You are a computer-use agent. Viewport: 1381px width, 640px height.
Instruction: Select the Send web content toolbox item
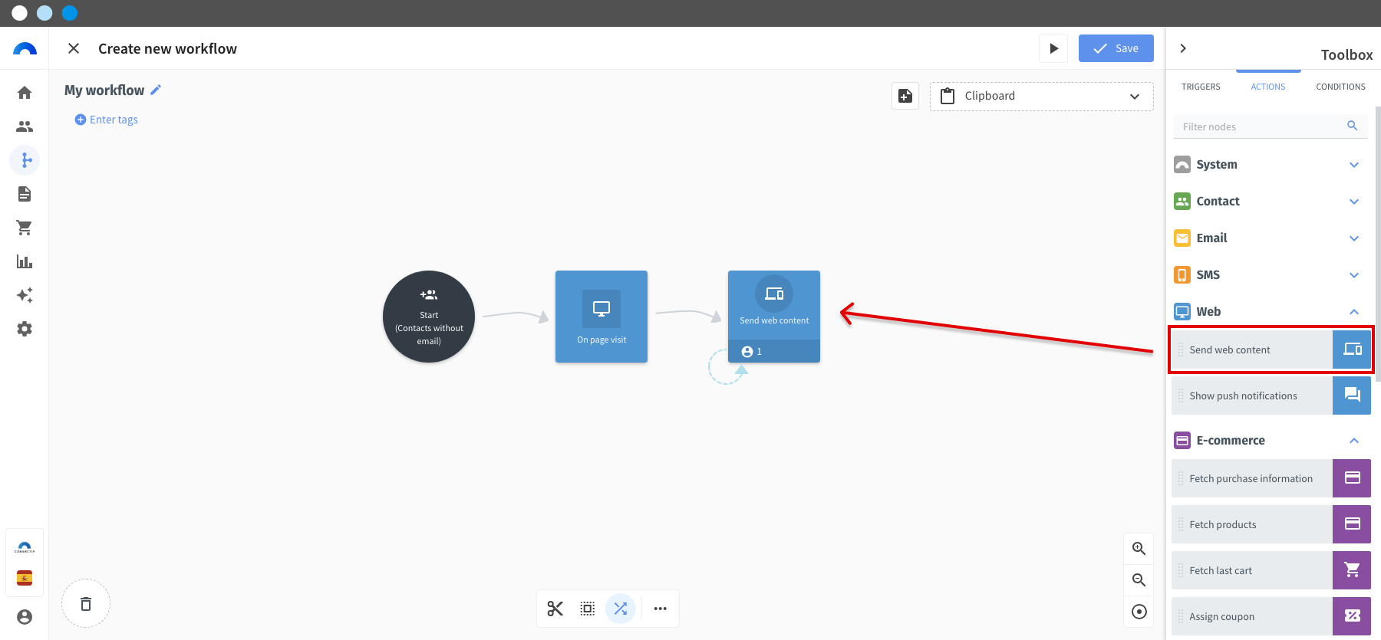1271,350
